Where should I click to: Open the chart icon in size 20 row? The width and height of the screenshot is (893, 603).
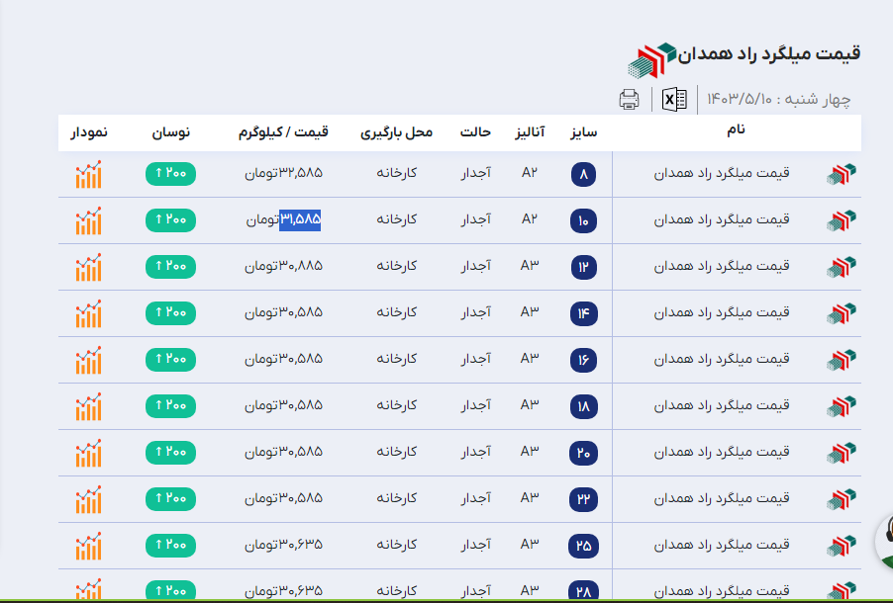88,454
